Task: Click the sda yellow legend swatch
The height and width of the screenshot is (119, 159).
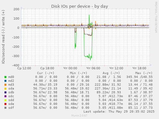Action: tap(5, 89)
